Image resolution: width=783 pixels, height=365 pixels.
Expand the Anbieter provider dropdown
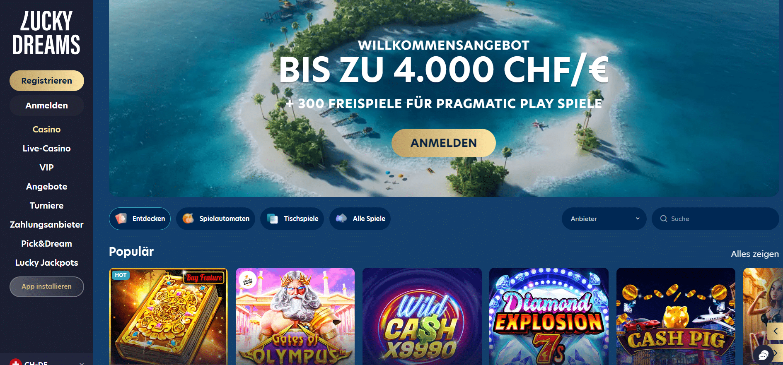(604, 219)
